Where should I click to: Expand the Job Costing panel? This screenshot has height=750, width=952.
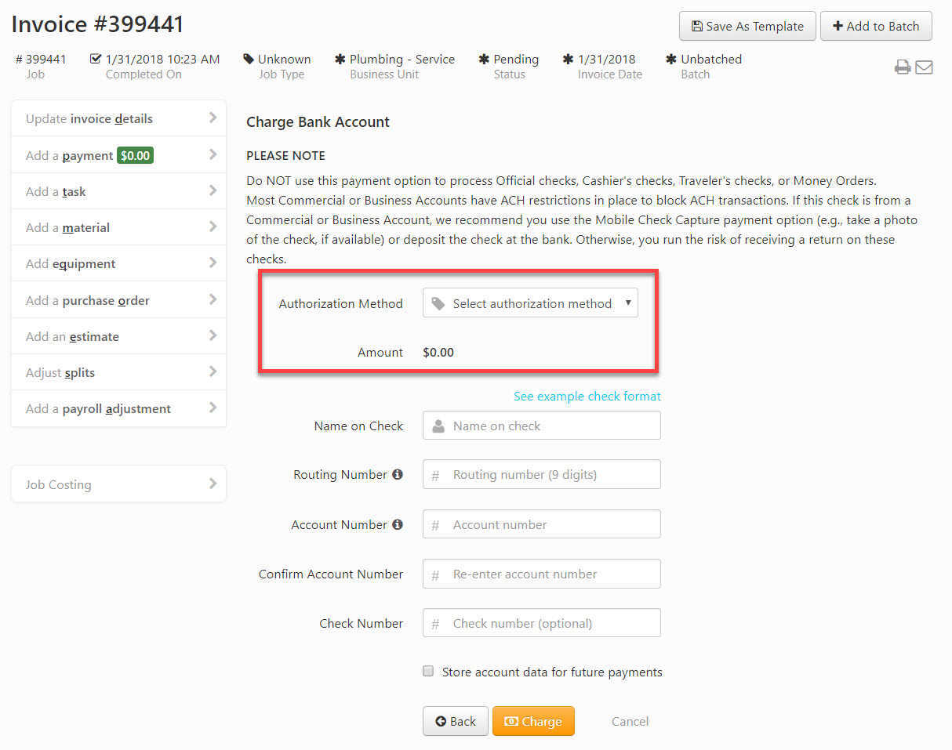click(118, 484)
